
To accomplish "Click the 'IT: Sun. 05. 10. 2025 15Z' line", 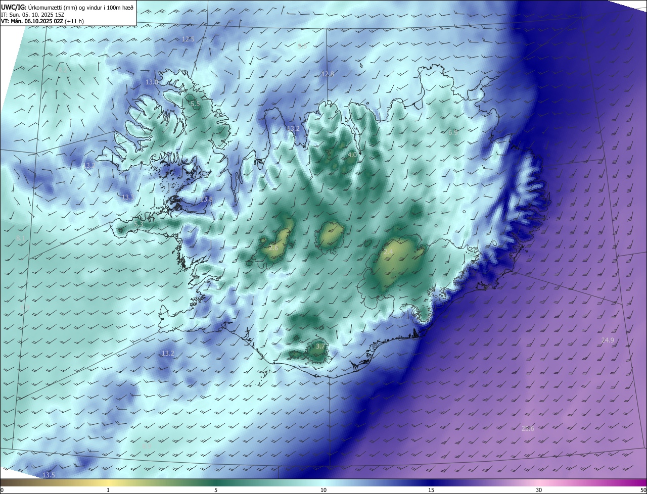I will pos(32,14).
